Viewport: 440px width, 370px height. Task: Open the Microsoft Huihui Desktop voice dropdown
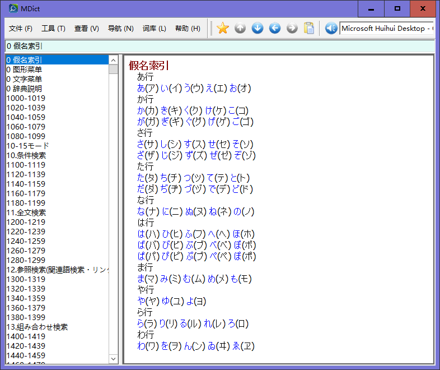click(x=386, y=28)
